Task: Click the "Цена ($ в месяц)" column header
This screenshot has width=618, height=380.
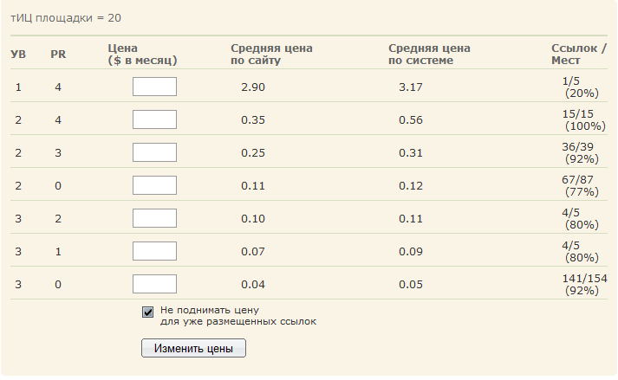Action: 142,55
